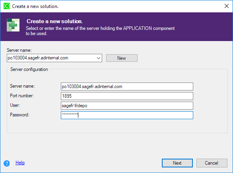Click the green X3 application icon in title bar
Image resolution: width=233 pixels, height=173 pixels.
pyautogui.click(x=7, y=6)
